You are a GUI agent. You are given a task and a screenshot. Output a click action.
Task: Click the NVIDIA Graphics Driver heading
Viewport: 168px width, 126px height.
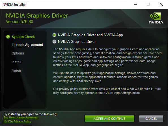(x=37, y=16)
